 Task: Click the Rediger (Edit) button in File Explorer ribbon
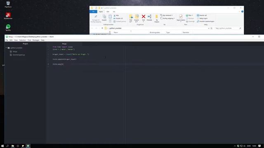(x=190, y=18)
